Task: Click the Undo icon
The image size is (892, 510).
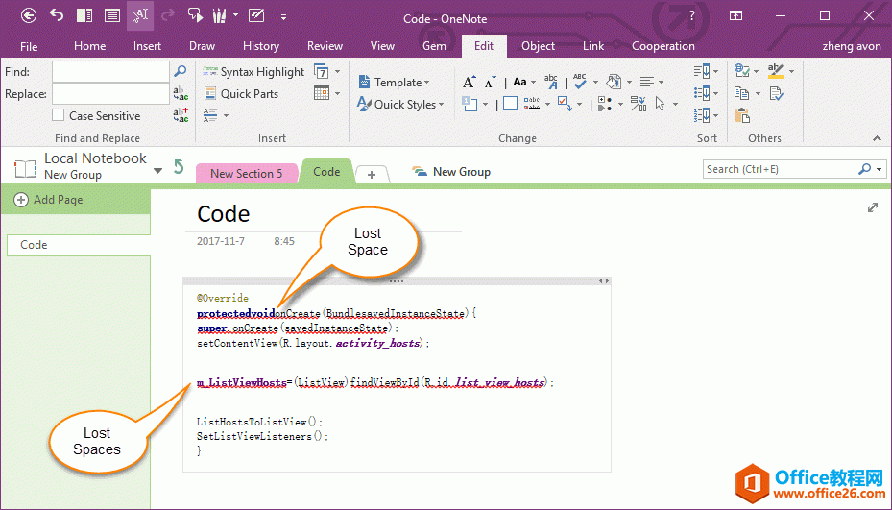Action: 57,15
